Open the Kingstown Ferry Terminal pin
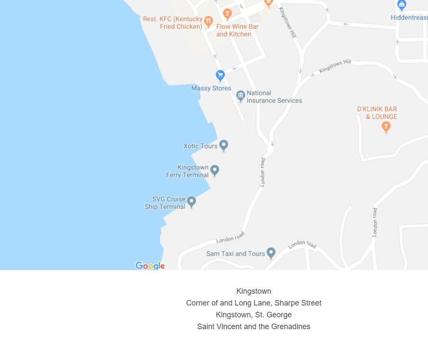 point(215,171)
